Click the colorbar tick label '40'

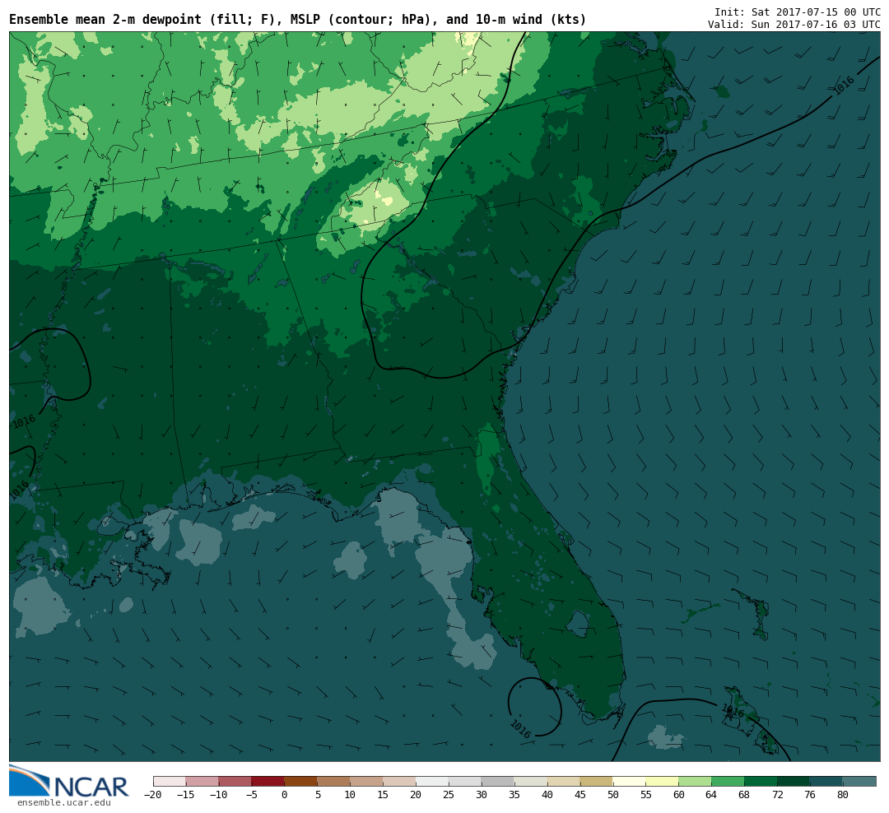pos(547,795)
